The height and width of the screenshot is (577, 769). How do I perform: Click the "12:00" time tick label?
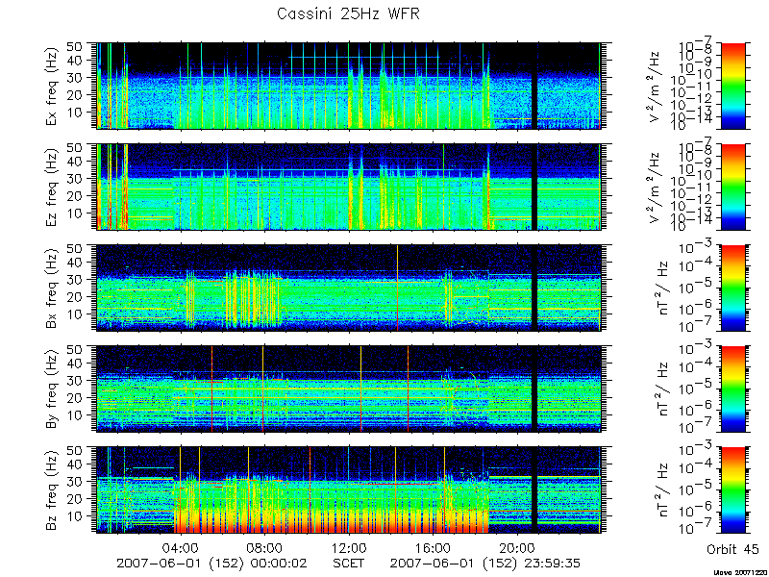pyautogui.click(x=349, y=548)
